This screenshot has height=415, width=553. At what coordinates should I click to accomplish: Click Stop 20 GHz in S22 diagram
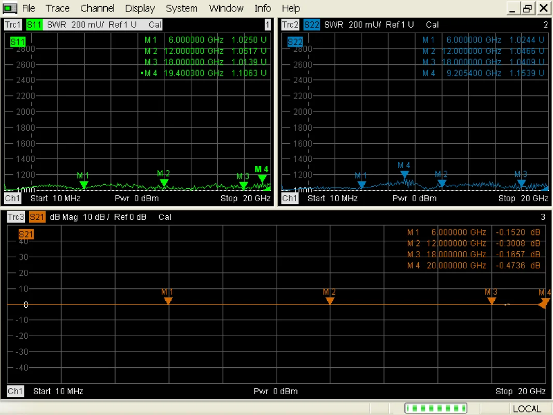(523, 198)
